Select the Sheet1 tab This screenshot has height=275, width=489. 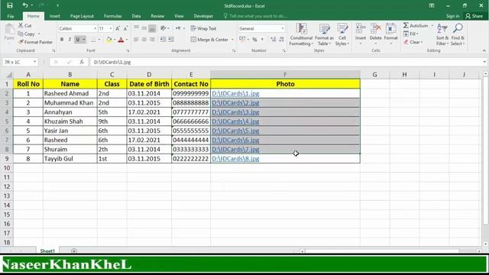point(47,251)
